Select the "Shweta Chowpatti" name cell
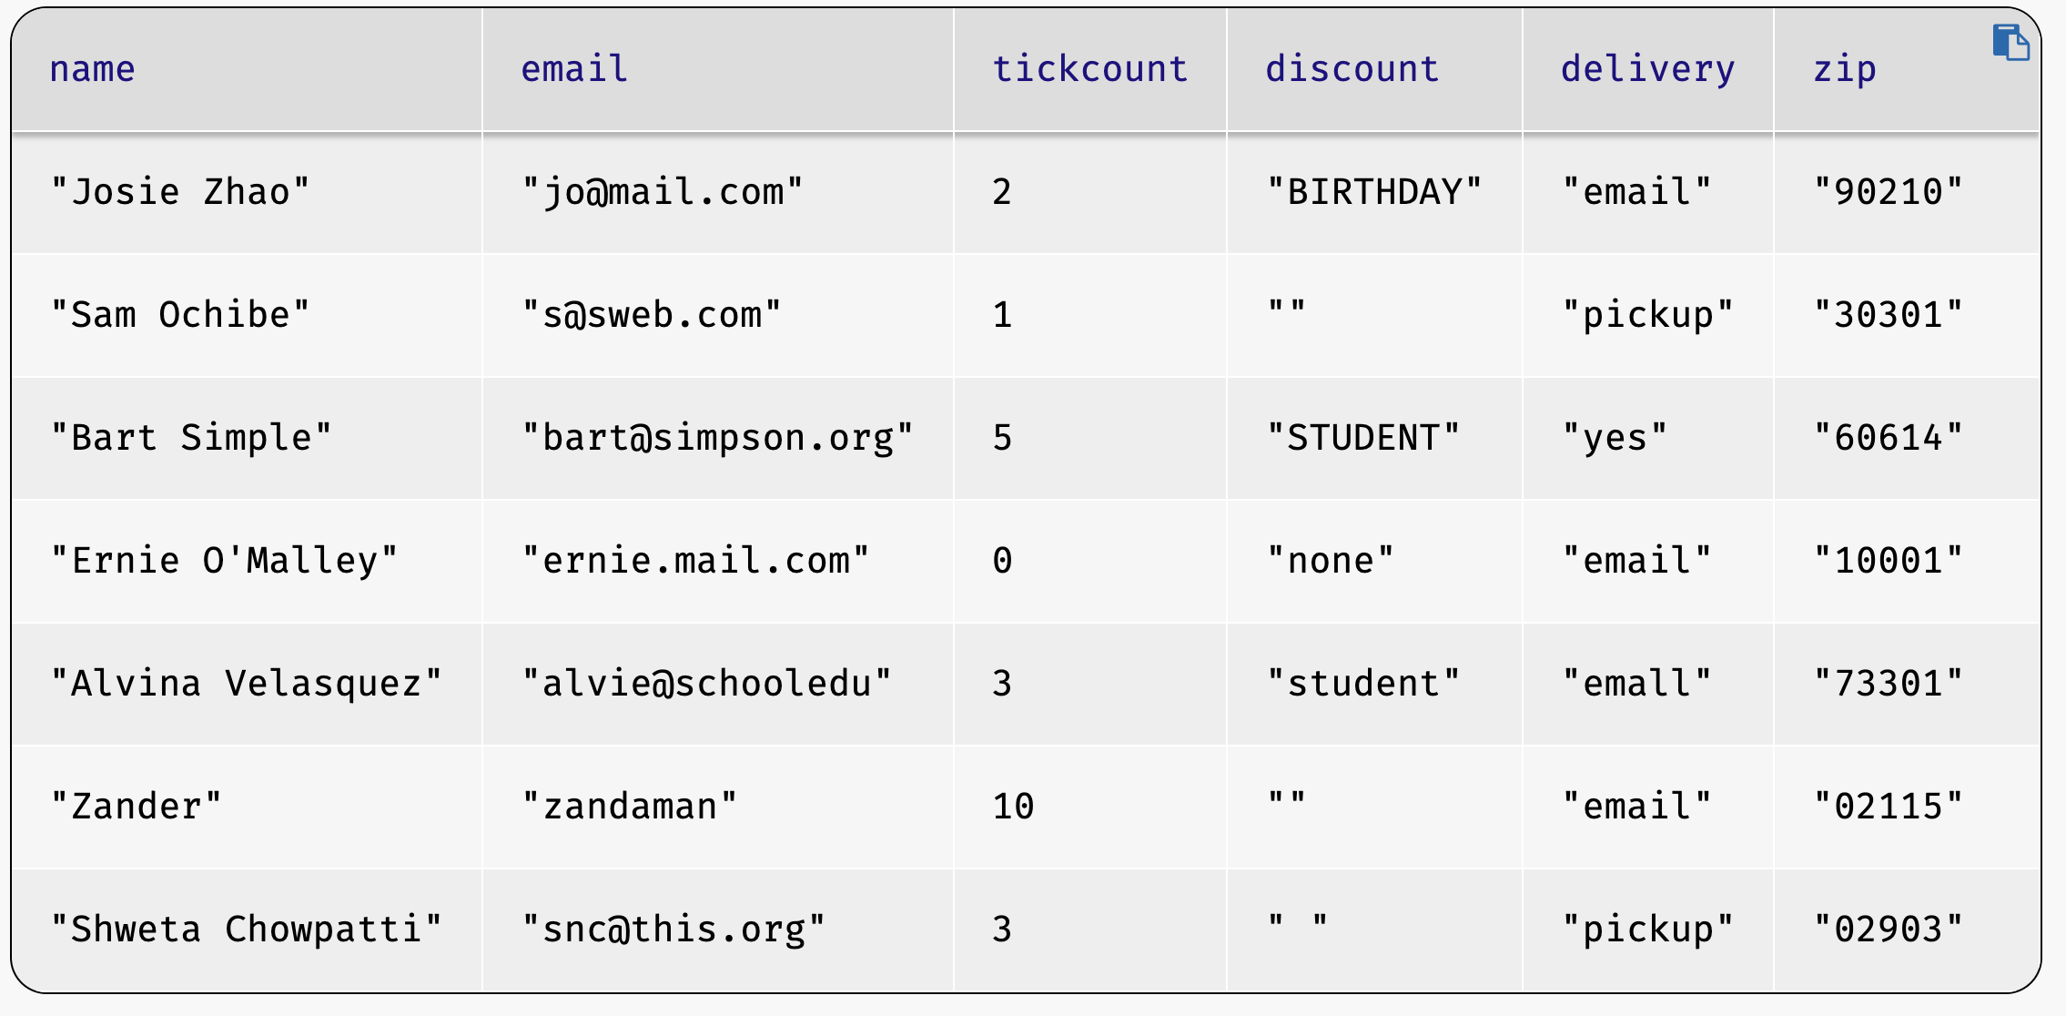The width and height of the screenshot is (2066, 1016). pyautogui.click(x=247, y=930)
